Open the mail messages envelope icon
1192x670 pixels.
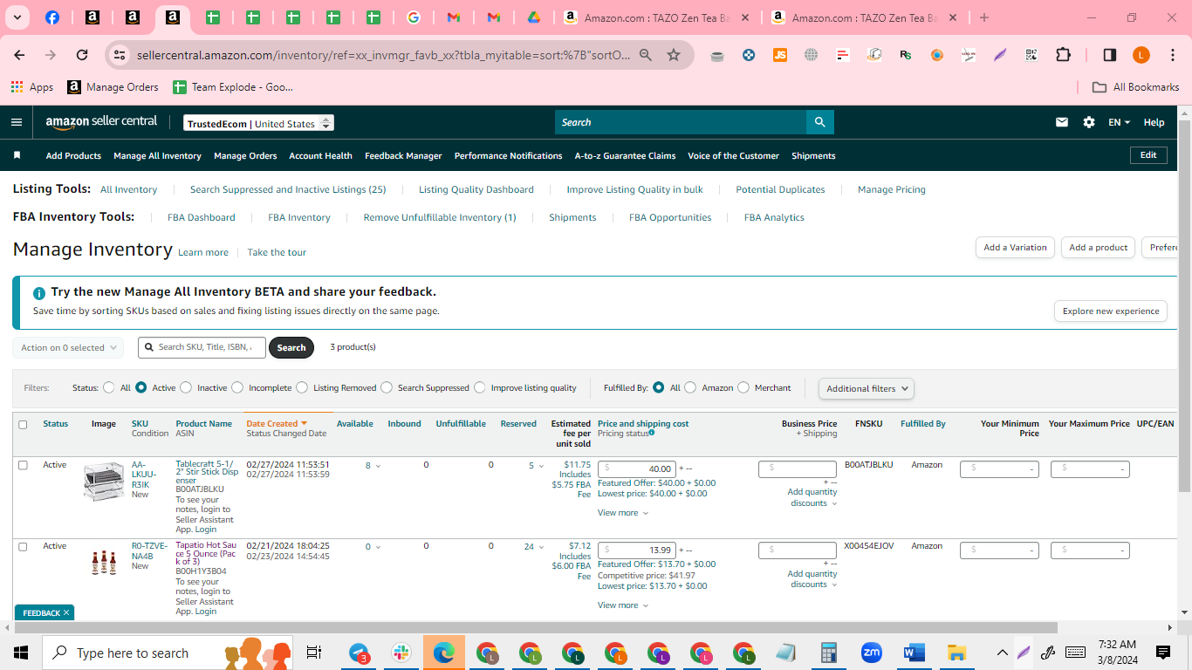(x=1062, y=122)
